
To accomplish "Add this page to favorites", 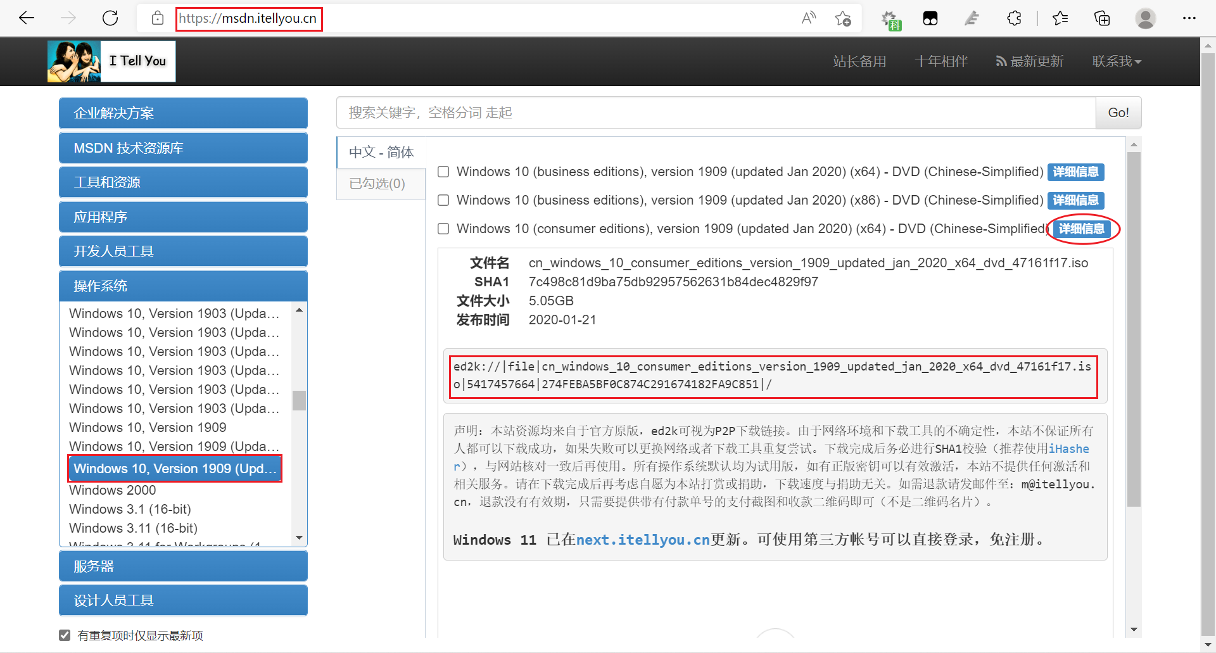I will pos(843,18).
